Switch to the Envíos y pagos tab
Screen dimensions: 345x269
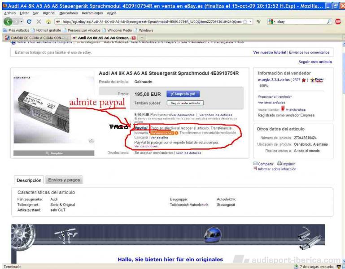click(64, 180)
